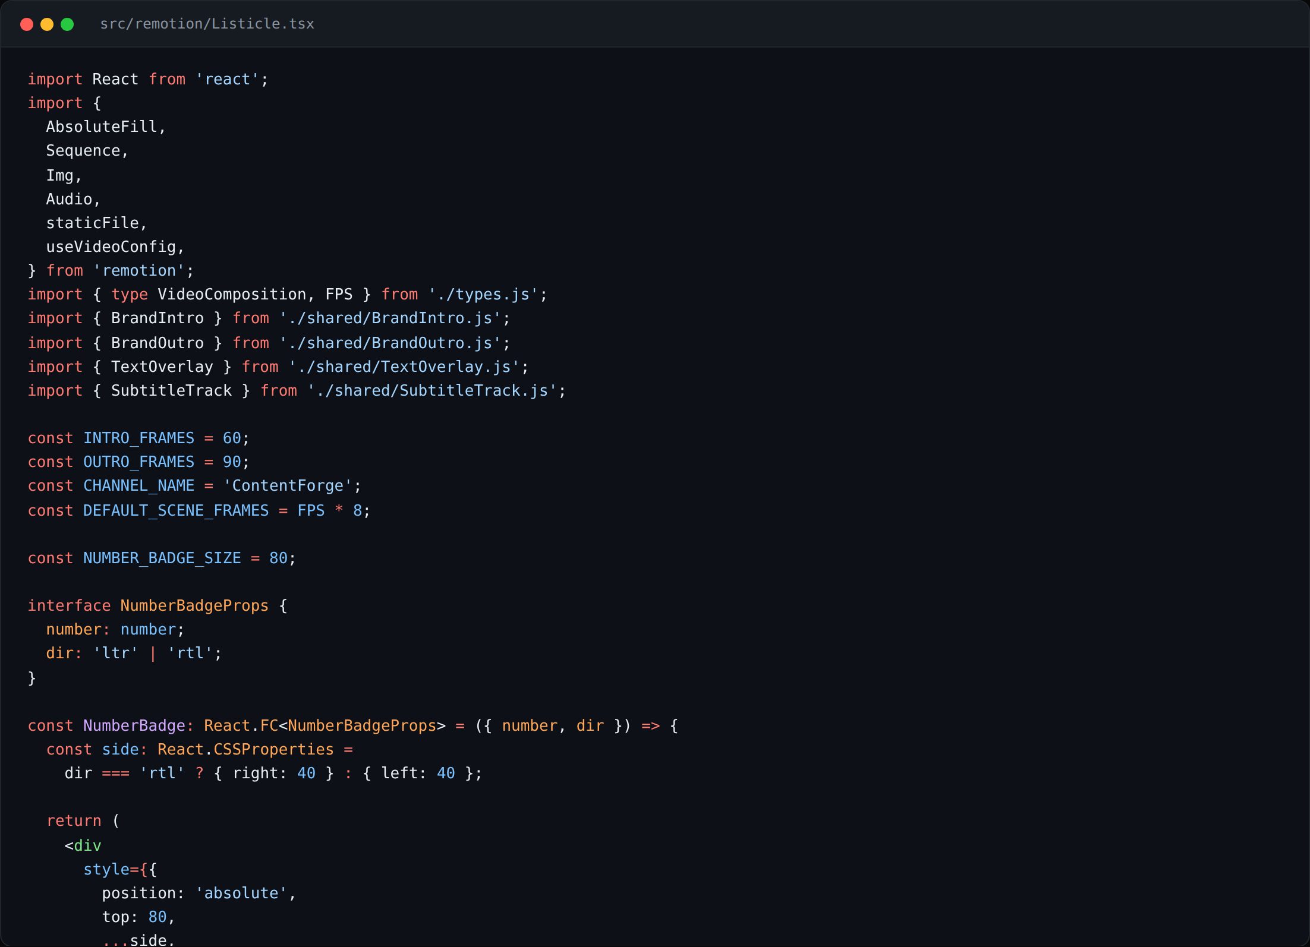The height and width of the screenshot is (947, 1310).
Task: Click the NumberBadgeProps interface name
Action: [194, 606]
